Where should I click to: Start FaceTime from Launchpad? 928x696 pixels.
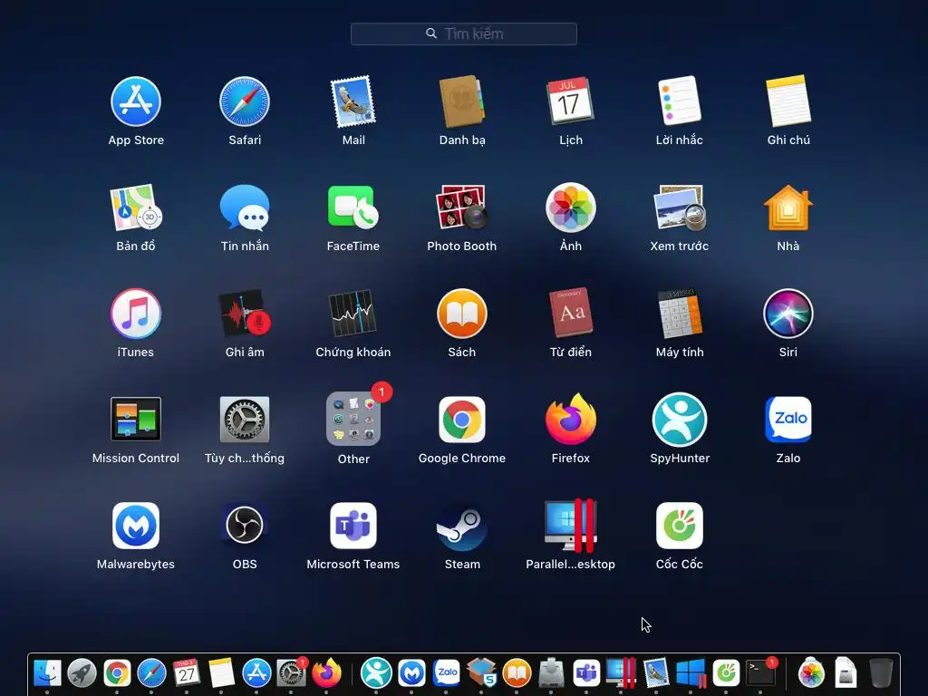pos(353,208)
